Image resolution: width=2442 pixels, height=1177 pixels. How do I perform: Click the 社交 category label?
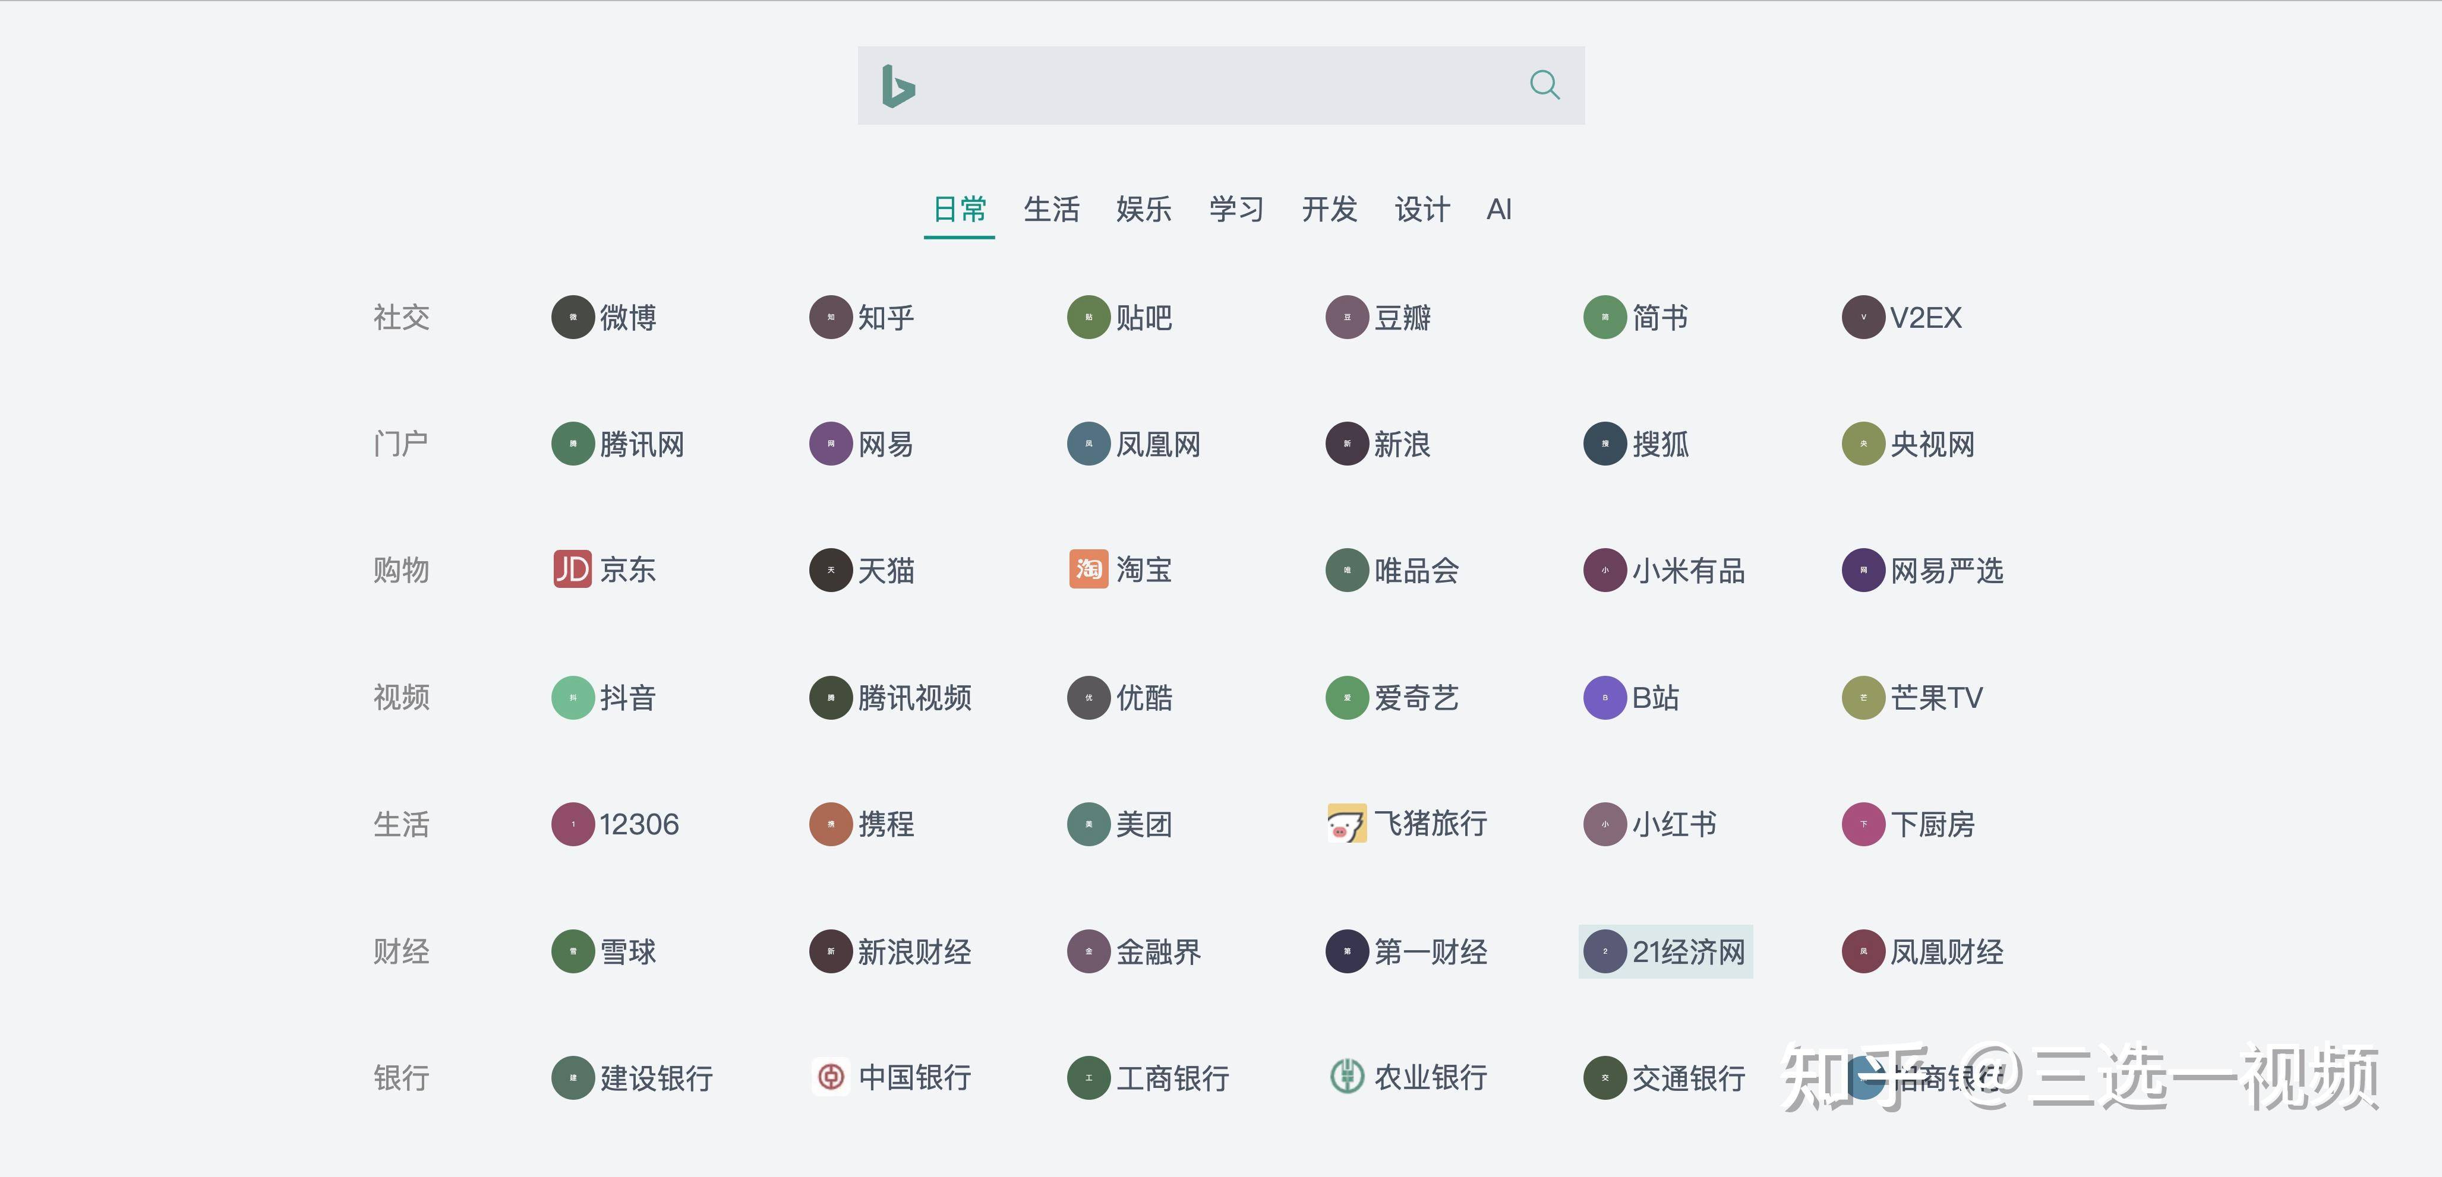[x=401, y=317]
